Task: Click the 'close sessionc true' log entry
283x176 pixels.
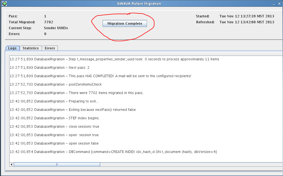Action: click(x=55, y=127)
